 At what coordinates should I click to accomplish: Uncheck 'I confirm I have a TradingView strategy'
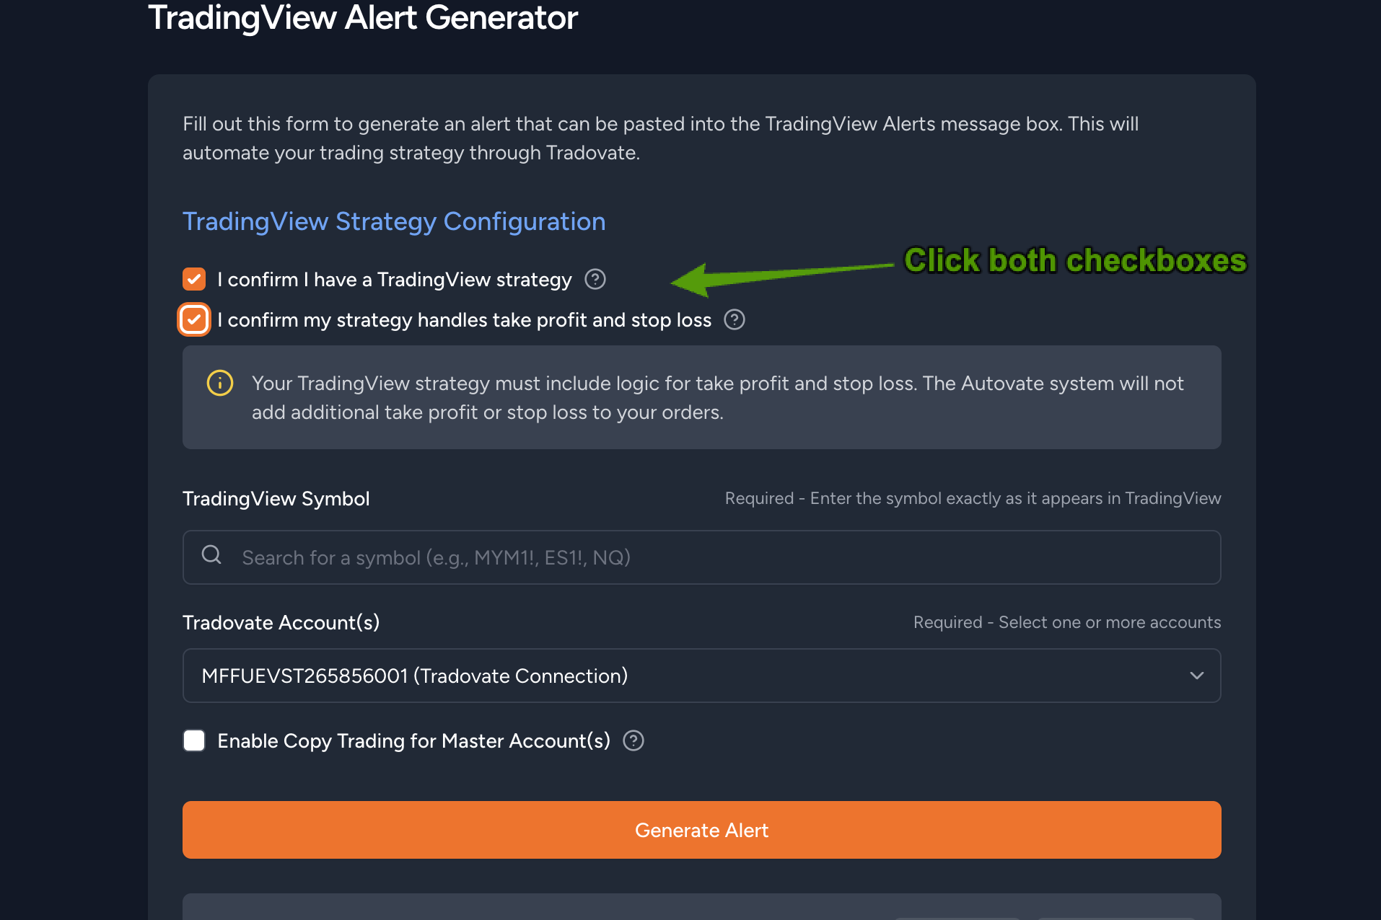(194, 279)
